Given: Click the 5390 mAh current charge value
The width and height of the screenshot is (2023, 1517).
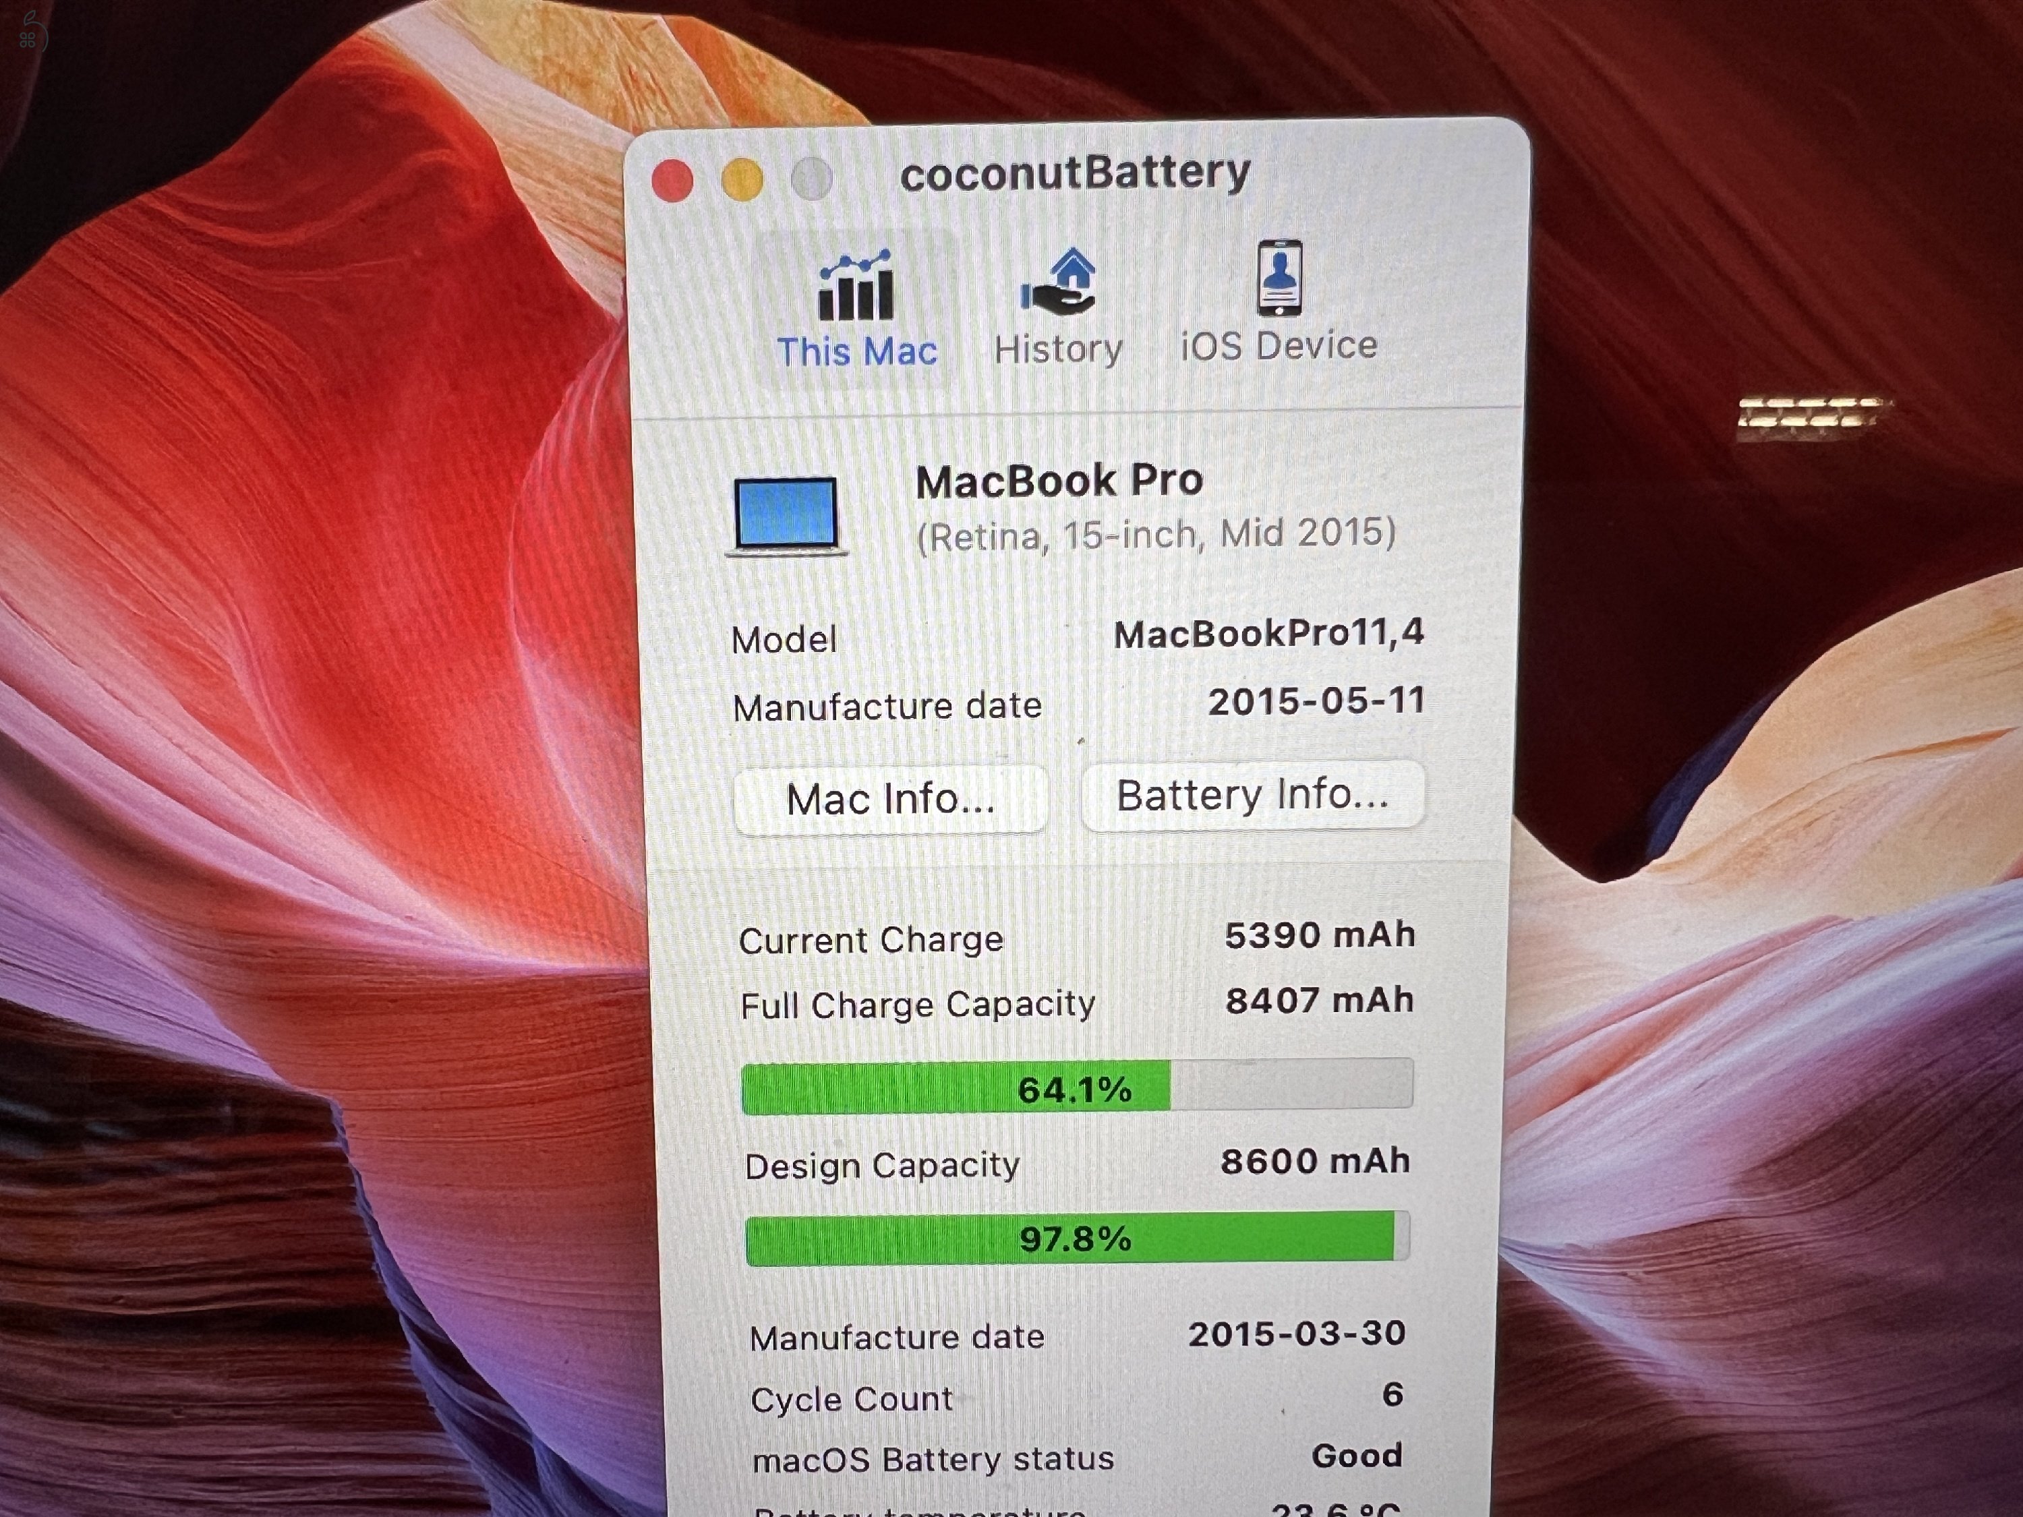Looking at the screenshot, I should tap(1320, 934).
